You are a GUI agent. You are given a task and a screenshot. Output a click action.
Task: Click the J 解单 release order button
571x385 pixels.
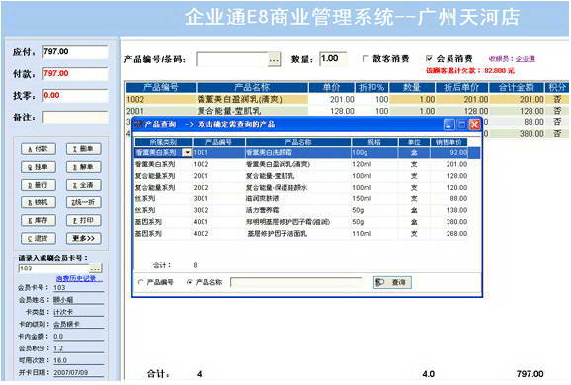tap(83, 167)
